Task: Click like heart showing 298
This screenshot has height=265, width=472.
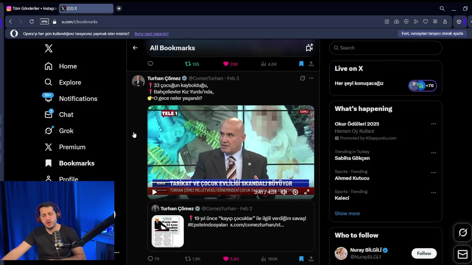Action: tap(230, 64)
